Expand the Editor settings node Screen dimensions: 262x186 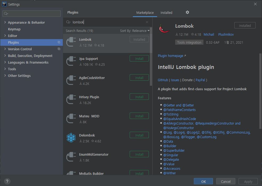(5, 36)
